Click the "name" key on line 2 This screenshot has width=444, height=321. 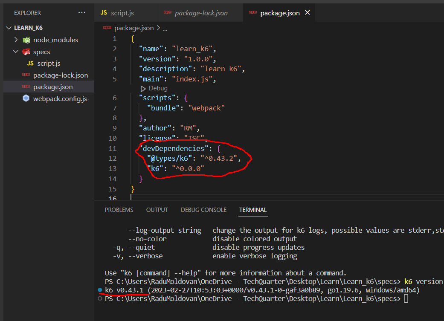[151, 49]
